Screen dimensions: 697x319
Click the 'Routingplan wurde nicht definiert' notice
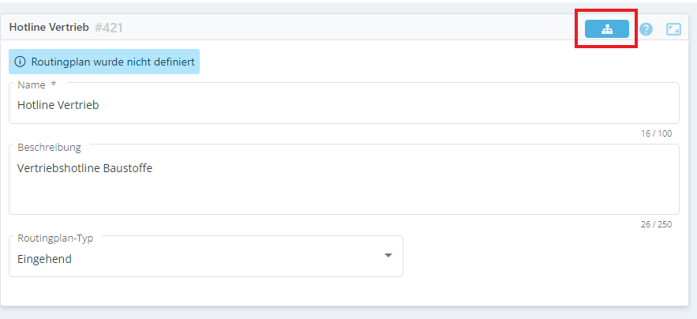pos(112,62)
